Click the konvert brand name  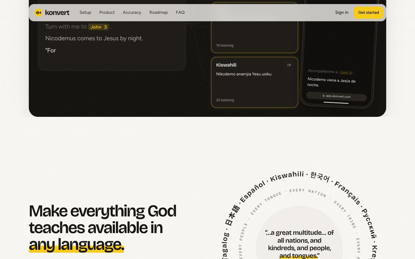pos(57,12)
